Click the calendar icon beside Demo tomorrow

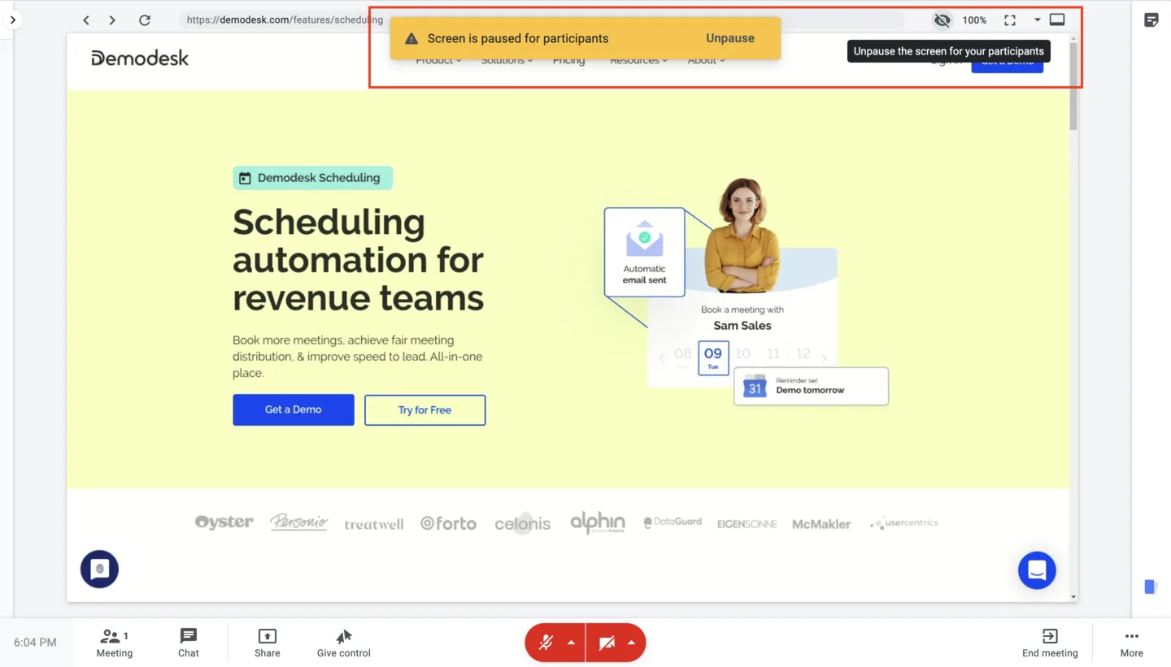click(x=755, y=386)
